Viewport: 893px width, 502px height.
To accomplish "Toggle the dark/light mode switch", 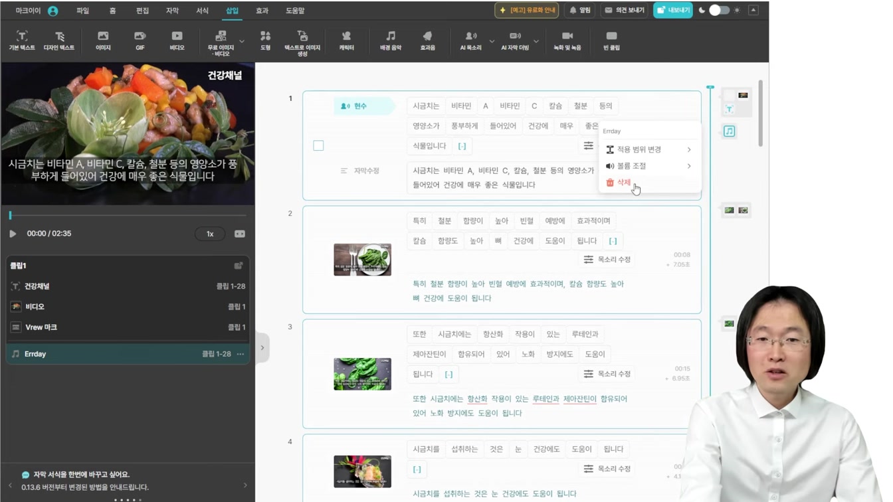I will [x=719, y=11].
